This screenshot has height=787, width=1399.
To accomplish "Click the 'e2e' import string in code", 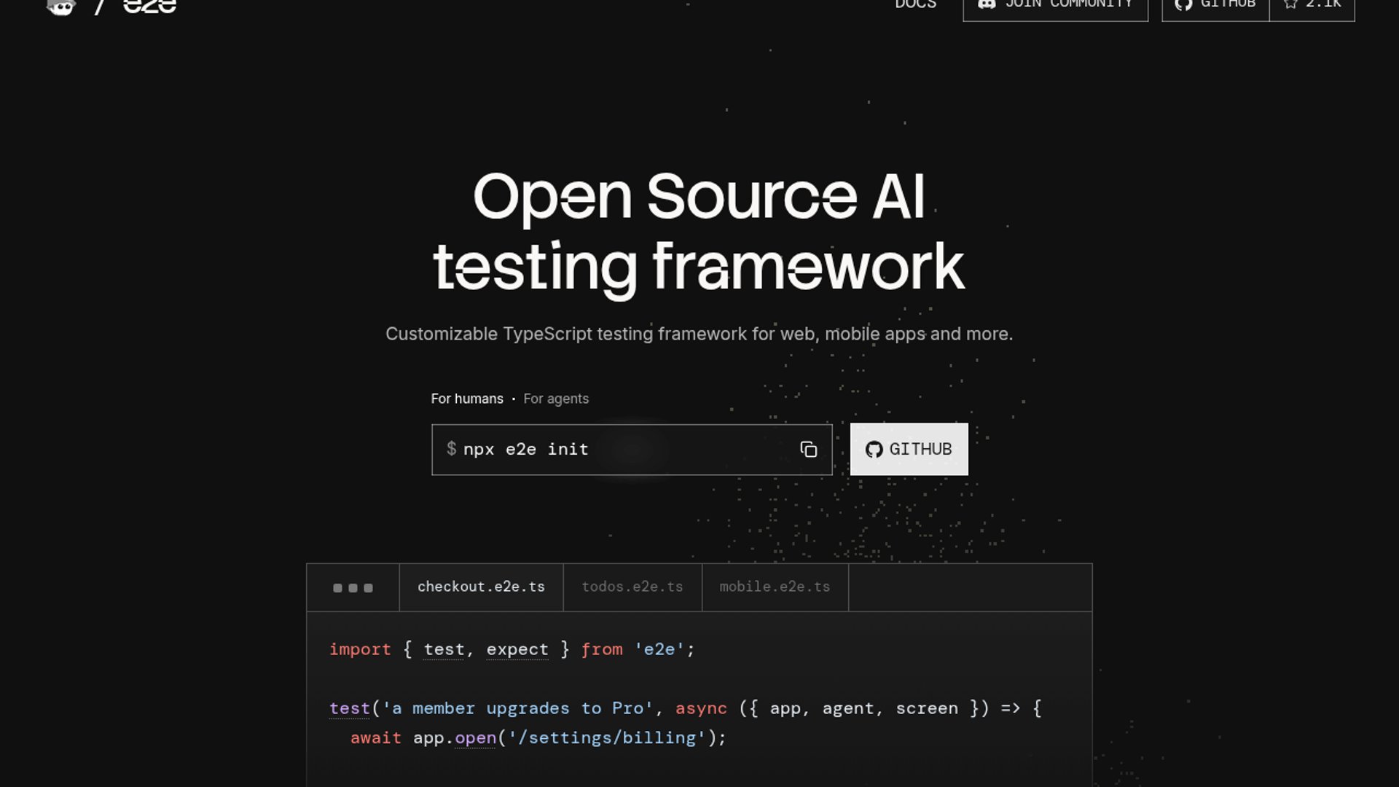I will pos(659,649).
